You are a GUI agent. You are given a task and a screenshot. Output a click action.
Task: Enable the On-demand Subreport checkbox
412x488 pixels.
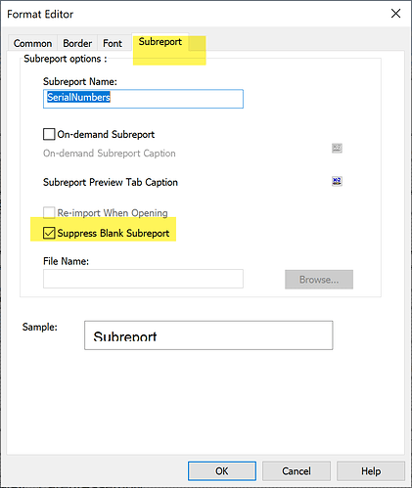click(49, 134)
